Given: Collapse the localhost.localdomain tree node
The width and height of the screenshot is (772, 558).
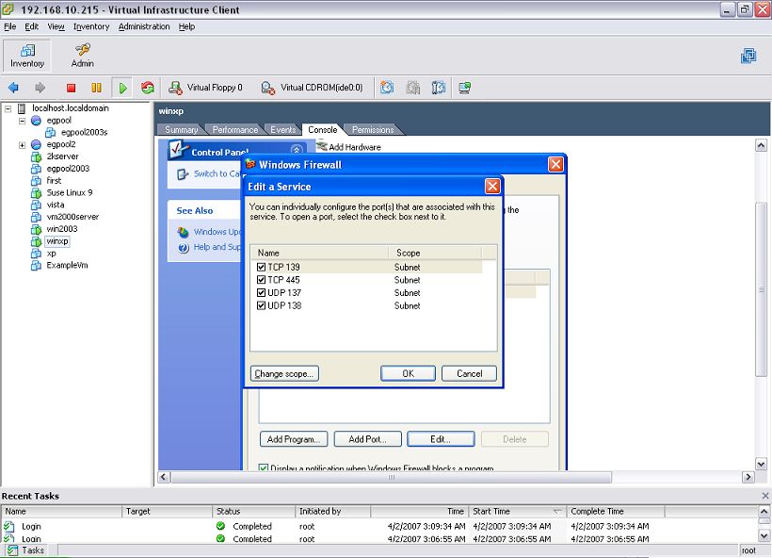Looking at the screenshot, I should pos(8,108).
